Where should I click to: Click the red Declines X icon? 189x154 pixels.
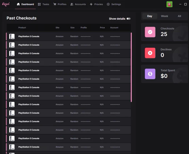click(150, 53)
